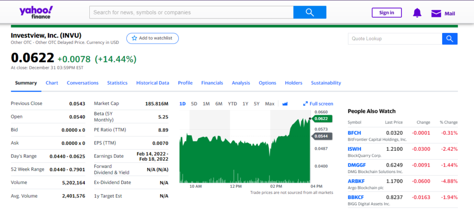The width and height of the screenshot is (474, 210).
Task: Focus the main news and symbols search box
Action: 191,12
